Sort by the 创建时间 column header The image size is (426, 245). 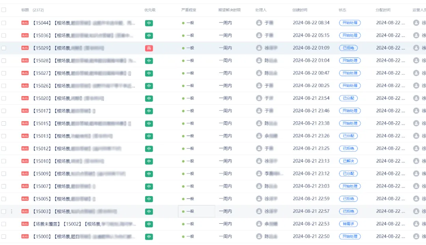click(300, 10)
